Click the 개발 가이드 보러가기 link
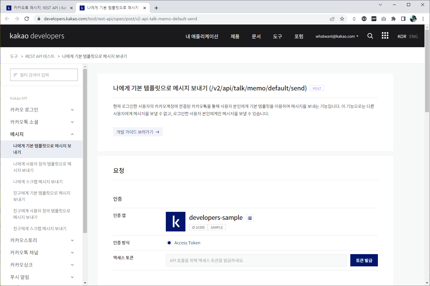The width and height of the screenshot is (430, 286). point(138,132)
